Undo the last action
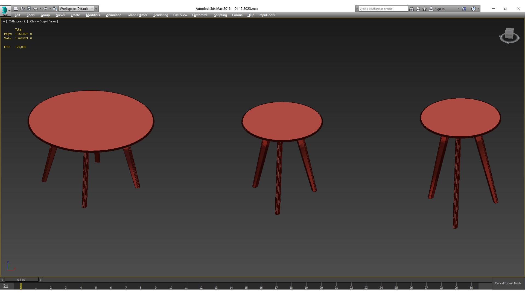525x295 pixels. coord(35,9)
